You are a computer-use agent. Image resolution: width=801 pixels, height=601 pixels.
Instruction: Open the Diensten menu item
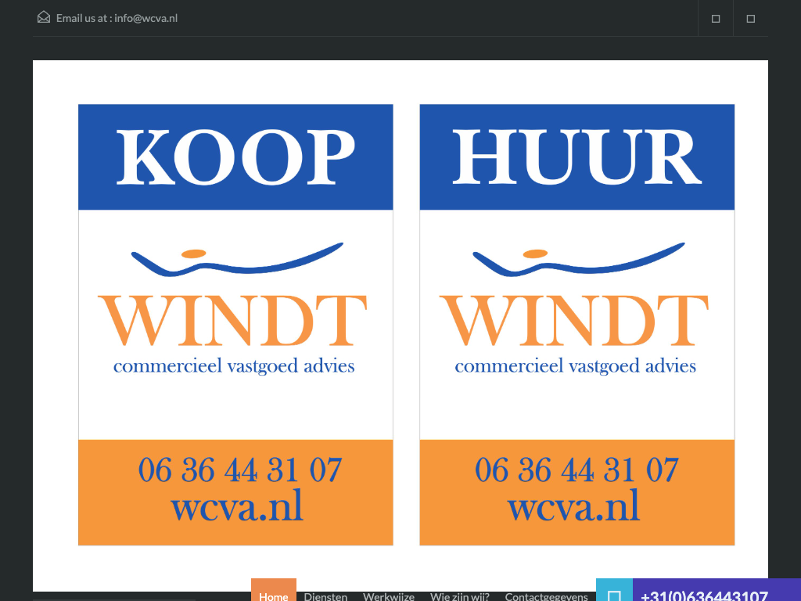pyautogui.click(x=325, y=594)
